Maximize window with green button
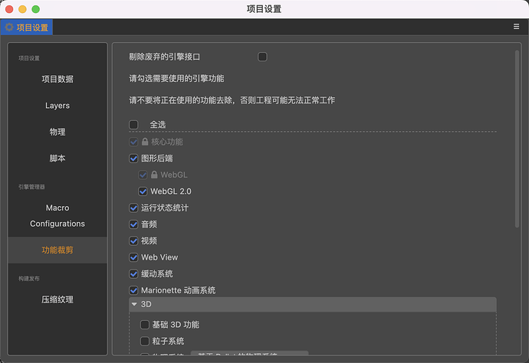Viewport: 529px width, 363px height. point(36,9)
